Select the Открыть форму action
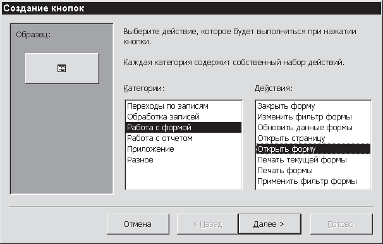383x244 pixels. 313,149
